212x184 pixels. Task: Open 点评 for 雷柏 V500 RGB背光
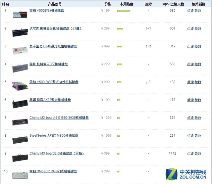point(190,82)
